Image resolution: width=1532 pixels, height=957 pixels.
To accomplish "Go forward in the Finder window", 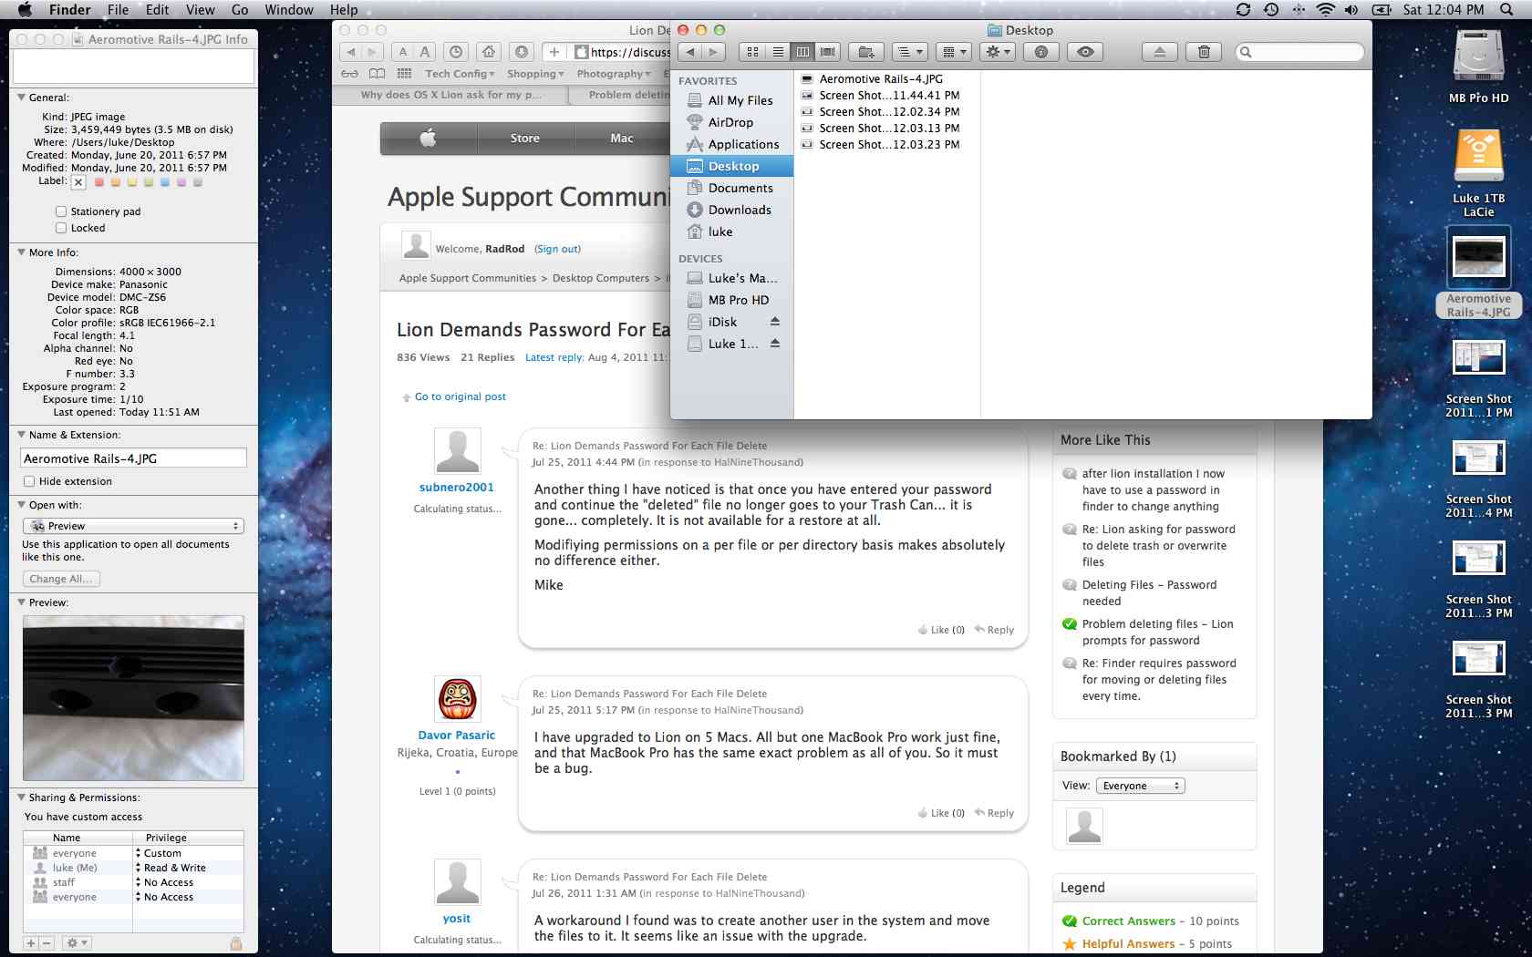I will tap(715, 52).
